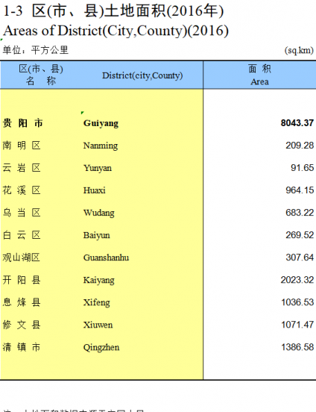
Task: Select the Chinese title 区(市、县)土地面积(2016年)
Action: pos(127,11)
